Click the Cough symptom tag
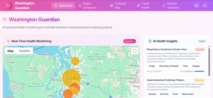The width and height of the screenshot is (213, 98). click(152, 66)
